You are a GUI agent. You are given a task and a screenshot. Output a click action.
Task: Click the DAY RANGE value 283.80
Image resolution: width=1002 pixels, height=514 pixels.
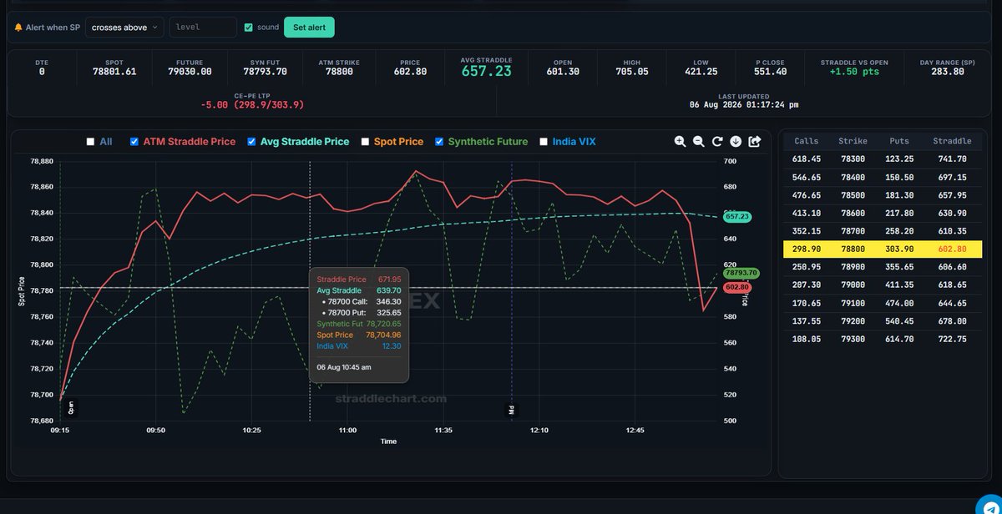(x=947, y=72)
